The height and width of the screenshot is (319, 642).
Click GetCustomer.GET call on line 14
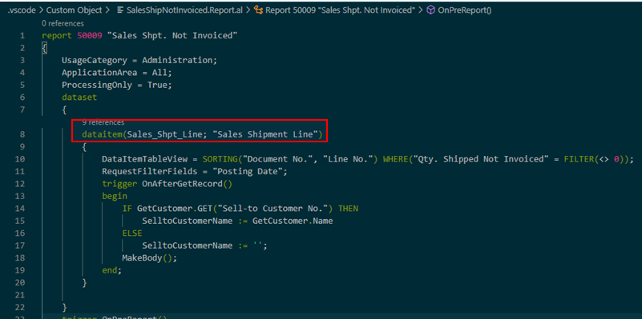pyautogui.click(x=175, y=209)
